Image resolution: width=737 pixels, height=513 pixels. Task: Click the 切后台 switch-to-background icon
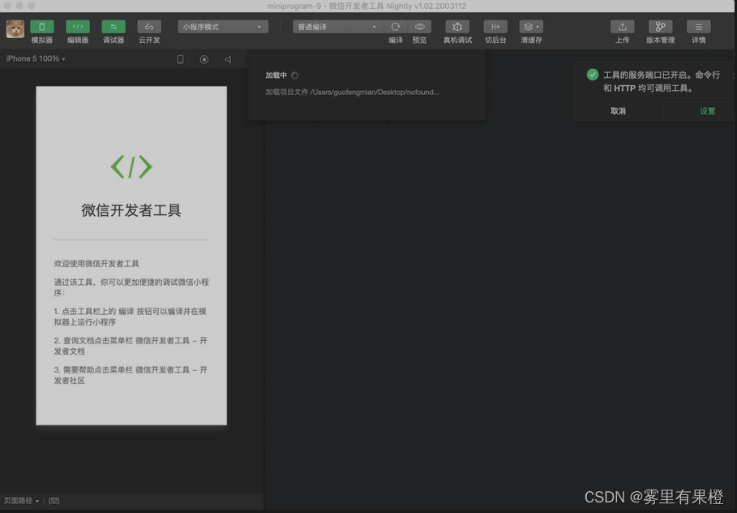pyautogui.click(x=495, y=27)
